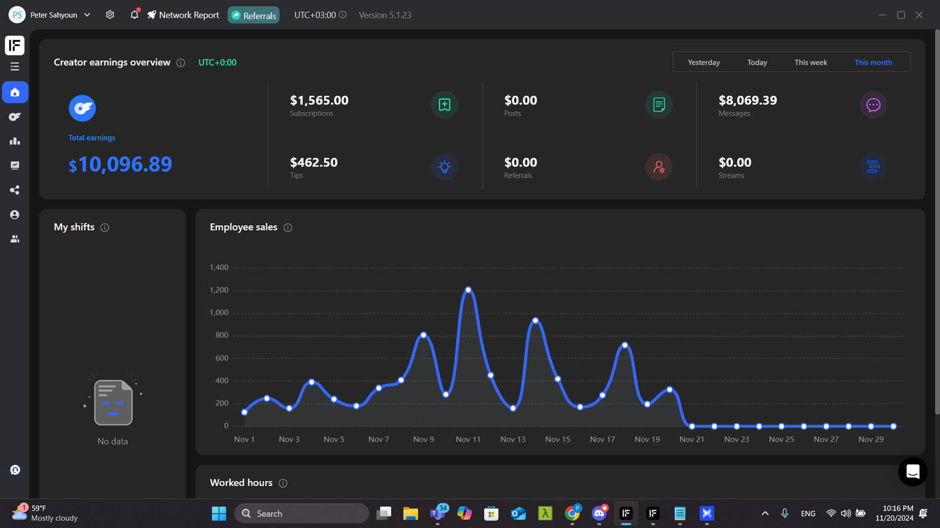Viewport: 940px width, 528px height.
Task: Expand the Peter Sahyoun account dropdown
Action: point(87,14)
